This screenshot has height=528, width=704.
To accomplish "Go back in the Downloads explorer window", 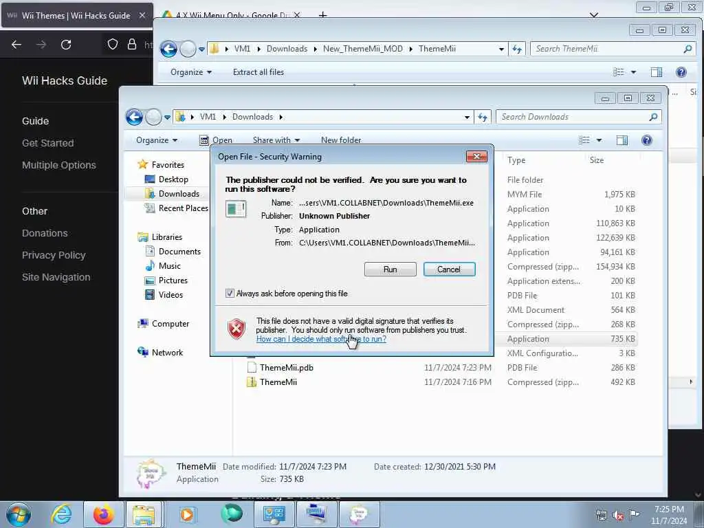I will click(x=134, y=117).
